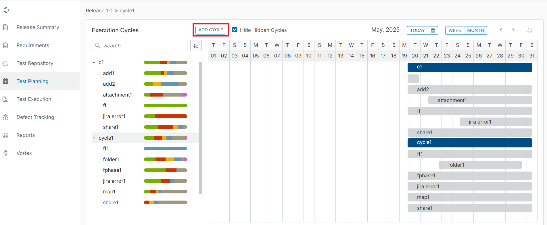Click the Release Summary document icon
The height and width of the screenshot is (225, 547).
[5, 27]
